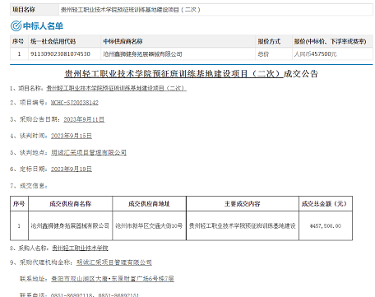The image size is (375, 297).
Task: Click the 序号 header in bidder list table
Action: 18,41
